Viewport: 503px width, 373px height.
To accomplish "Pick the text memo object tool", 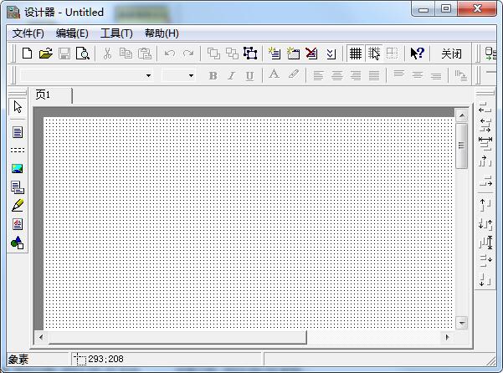I will 18,131.
